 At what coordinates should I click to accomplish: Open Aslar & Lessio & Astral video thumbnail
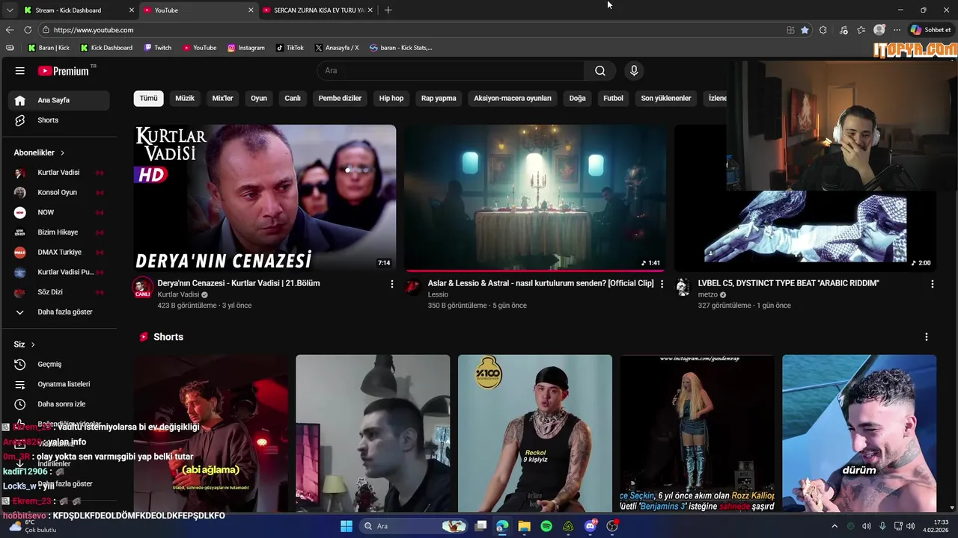pos(535,198)
